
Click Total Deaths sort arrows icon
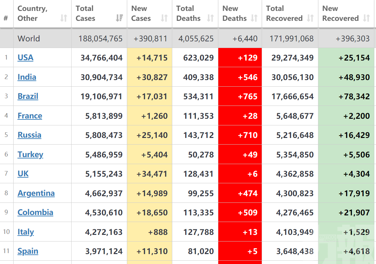[210, 18]
